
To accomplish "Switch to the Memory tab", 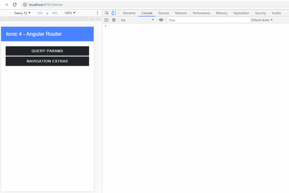I will coord(222,13).
